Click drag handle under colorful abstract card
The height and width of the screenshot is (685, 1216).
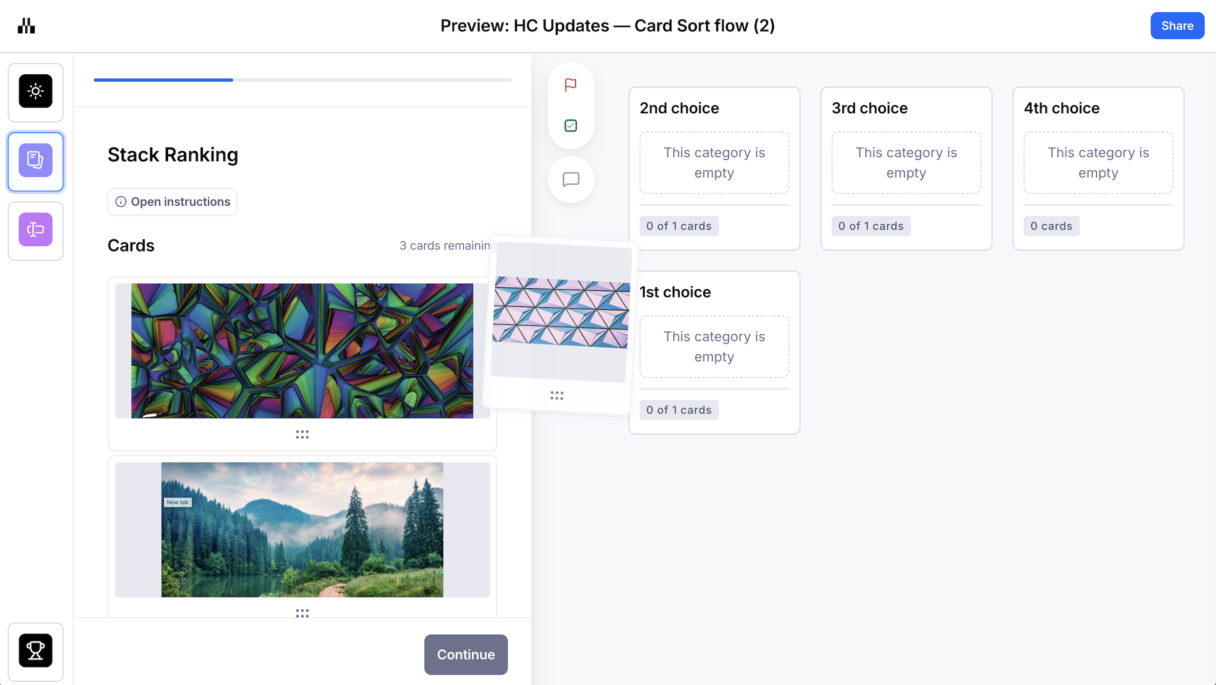click(x=302, y=434)
